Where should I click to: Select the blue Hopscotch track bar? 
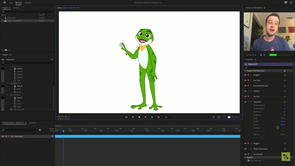(147, 136)
